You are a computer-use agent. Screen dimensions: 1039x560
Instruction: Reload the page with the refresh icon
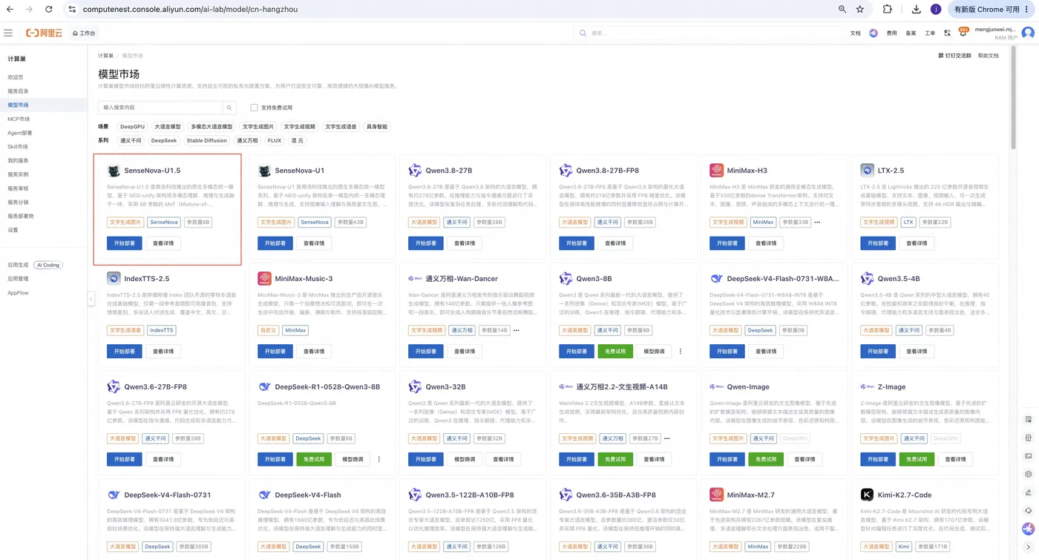point(48,10)
